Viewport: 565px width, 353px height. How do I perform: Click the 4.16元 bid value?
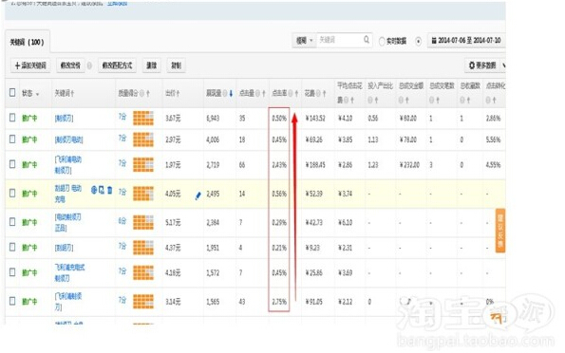[x=173, y=273]
